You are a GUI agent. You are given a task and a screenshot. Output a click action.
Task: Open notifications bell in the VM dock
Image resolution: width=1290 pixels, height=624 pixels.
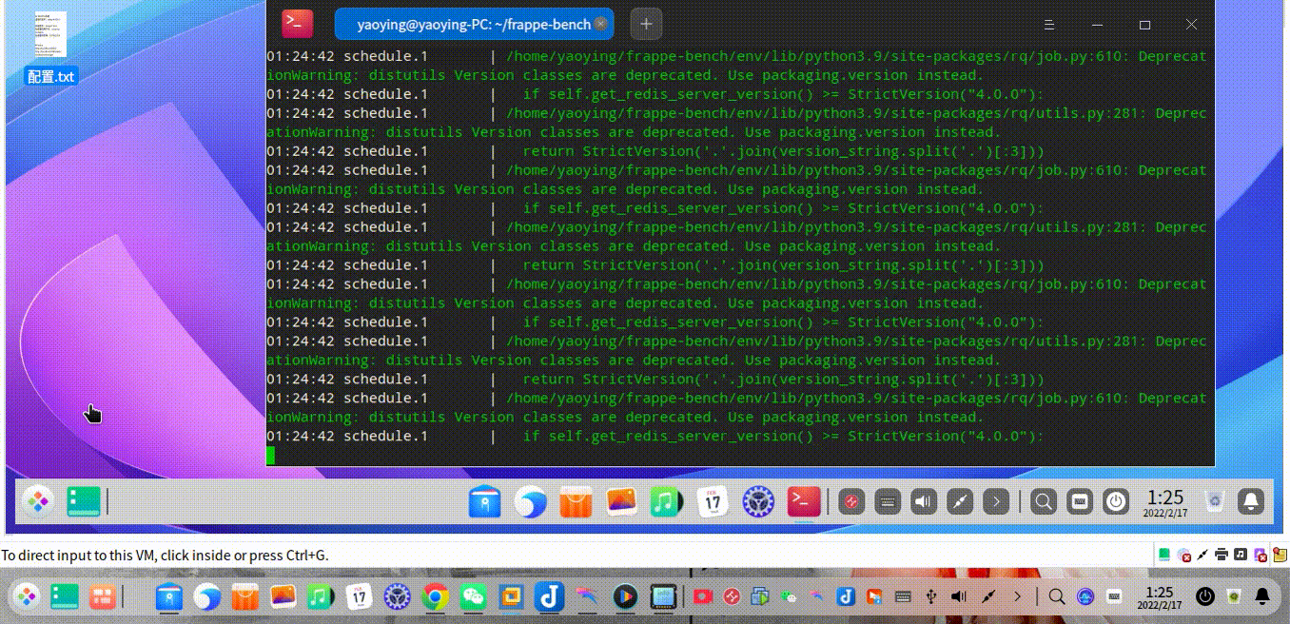point(1252,501)
